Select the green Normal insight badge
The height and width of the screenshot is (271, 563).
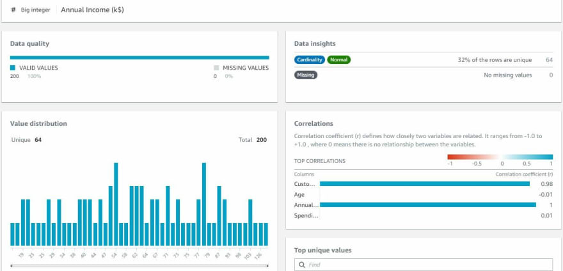[338, 60]
